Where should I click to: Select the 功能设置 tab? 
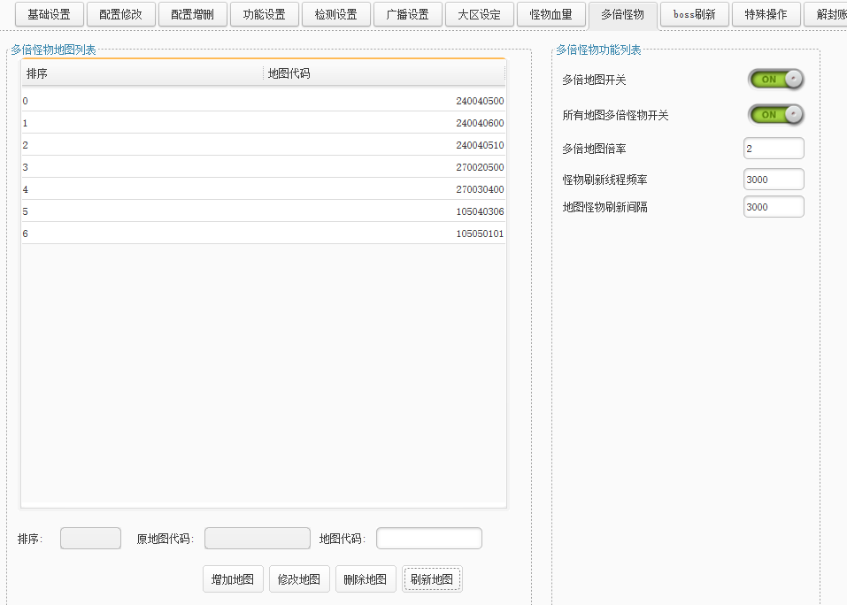click(x=264, y=14)
